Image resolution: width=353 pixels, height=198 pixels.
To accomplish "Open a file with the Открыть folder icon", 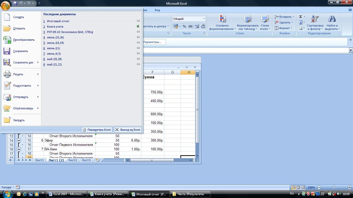I will coord(7,28).
